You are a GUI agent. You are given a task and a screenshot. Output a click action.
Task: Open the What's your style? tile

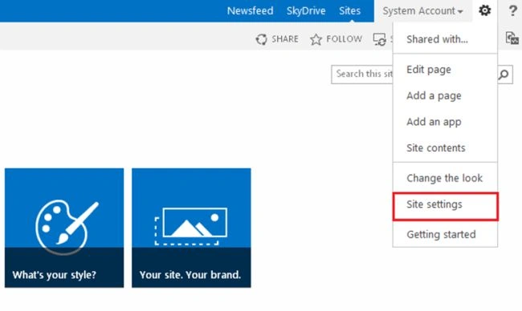click(x=64, y=228)
